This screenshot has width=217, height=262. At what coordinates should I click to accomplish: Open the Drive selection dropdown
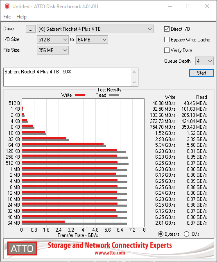pyautogui.click(x=95, y=29)
